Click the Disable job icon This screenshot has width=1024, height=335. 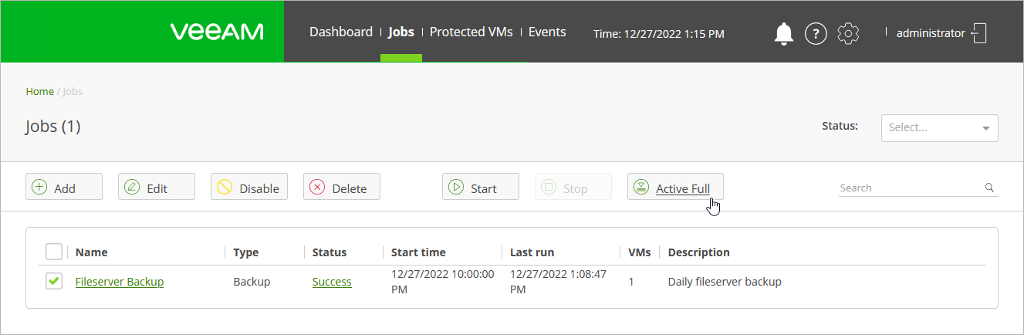click(x=225, y=187)
